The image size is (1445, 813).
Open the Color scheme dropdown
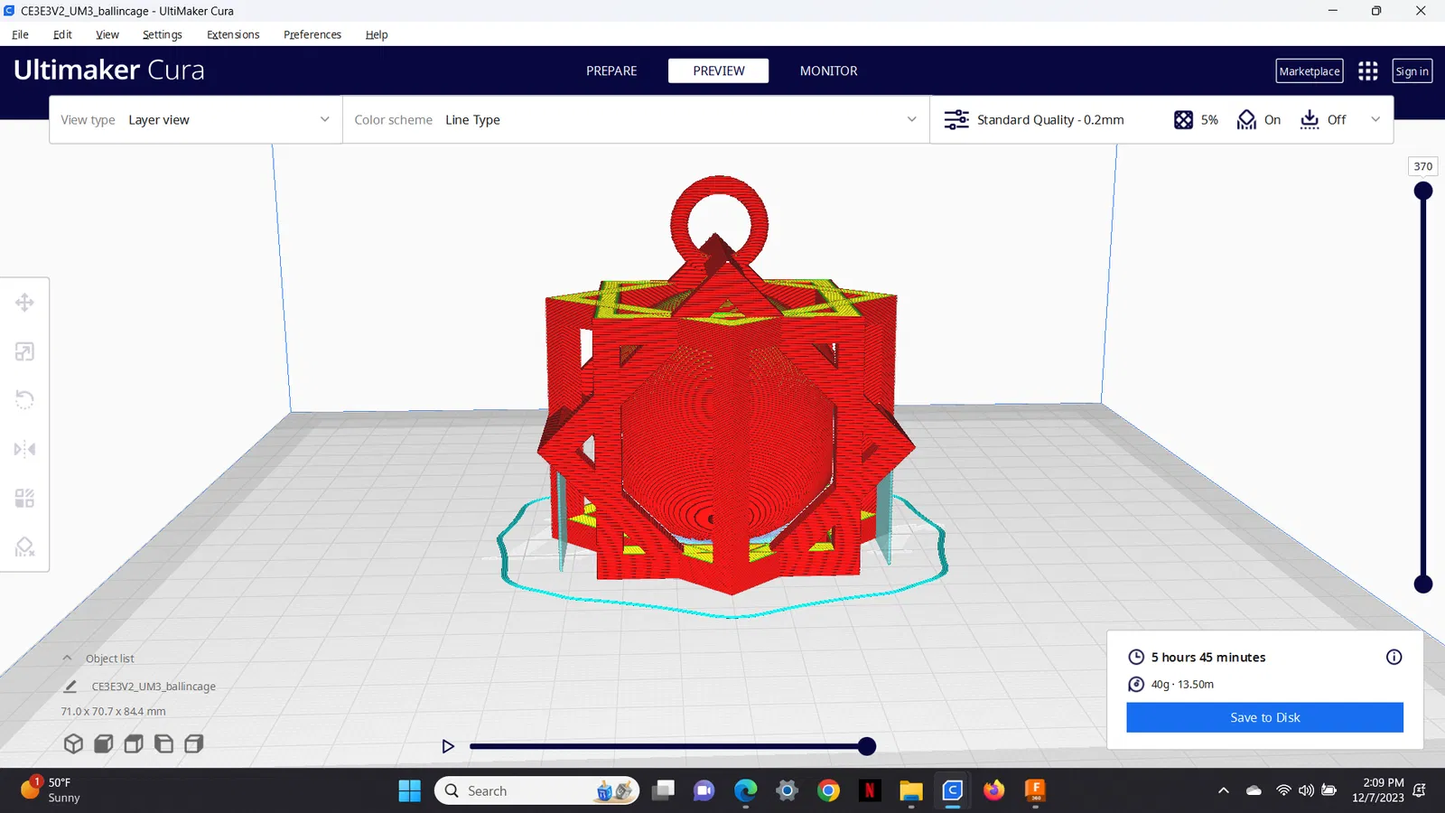coord(636,119)
